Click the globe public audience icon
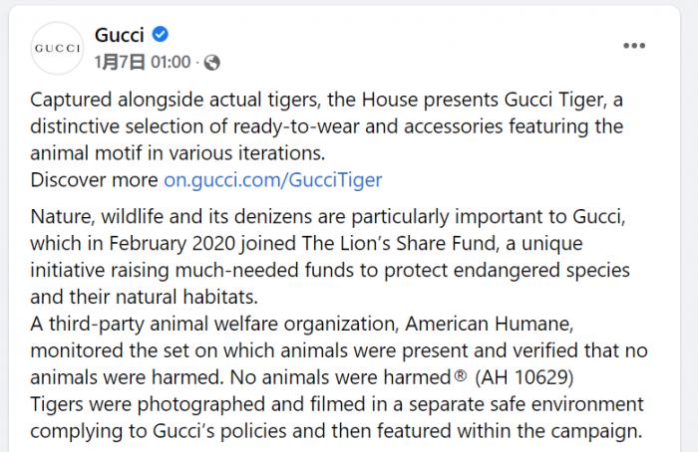Image resolution: width=698 pixels, height=452 pixels. point(211,63)
